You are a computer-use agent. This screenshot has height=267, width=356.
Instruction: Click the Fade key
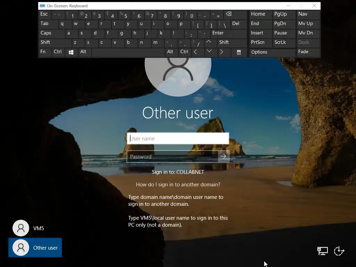[308, 52]
